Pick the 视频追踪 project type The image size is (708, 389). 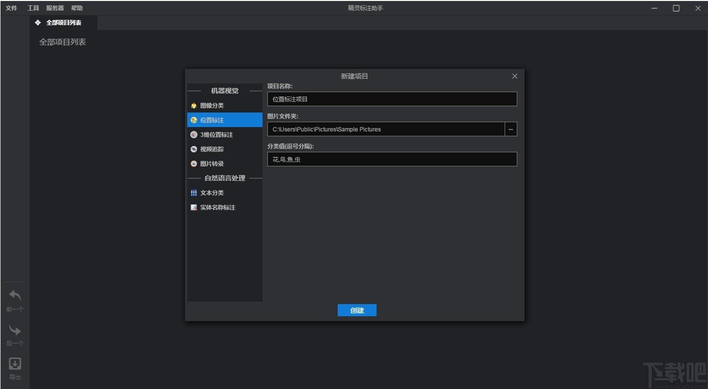tap(212, 149)
